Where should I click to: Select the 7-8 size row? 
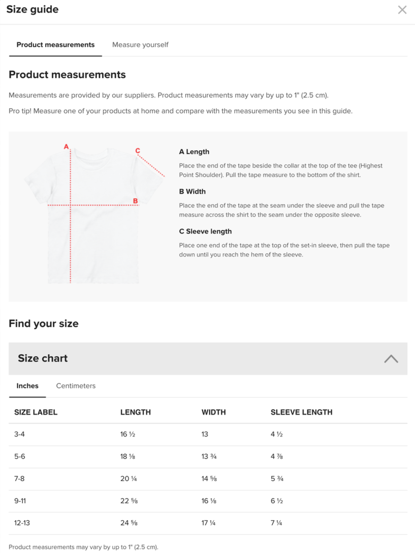pyautogui.click(x=207, y=479)
